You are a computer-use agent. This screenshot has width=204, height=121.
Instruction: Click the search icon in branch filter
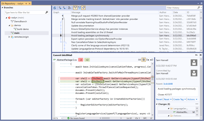tap(47, 12)
